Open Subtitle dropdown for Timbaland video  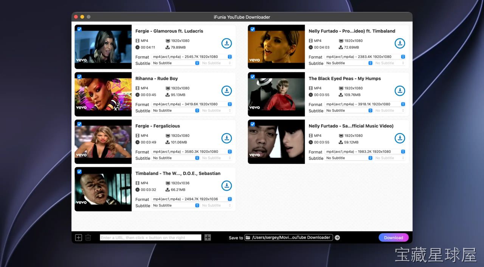(x=176, y=205)
